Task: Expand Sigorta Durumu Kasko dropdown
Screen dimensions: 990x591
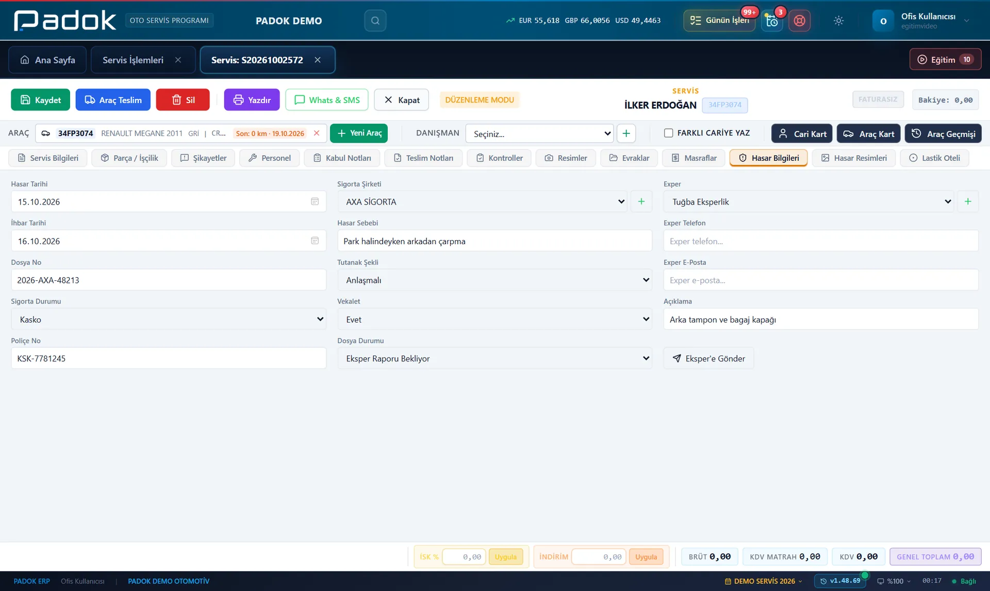Action: pyautogui.click(x=169, y=319)
